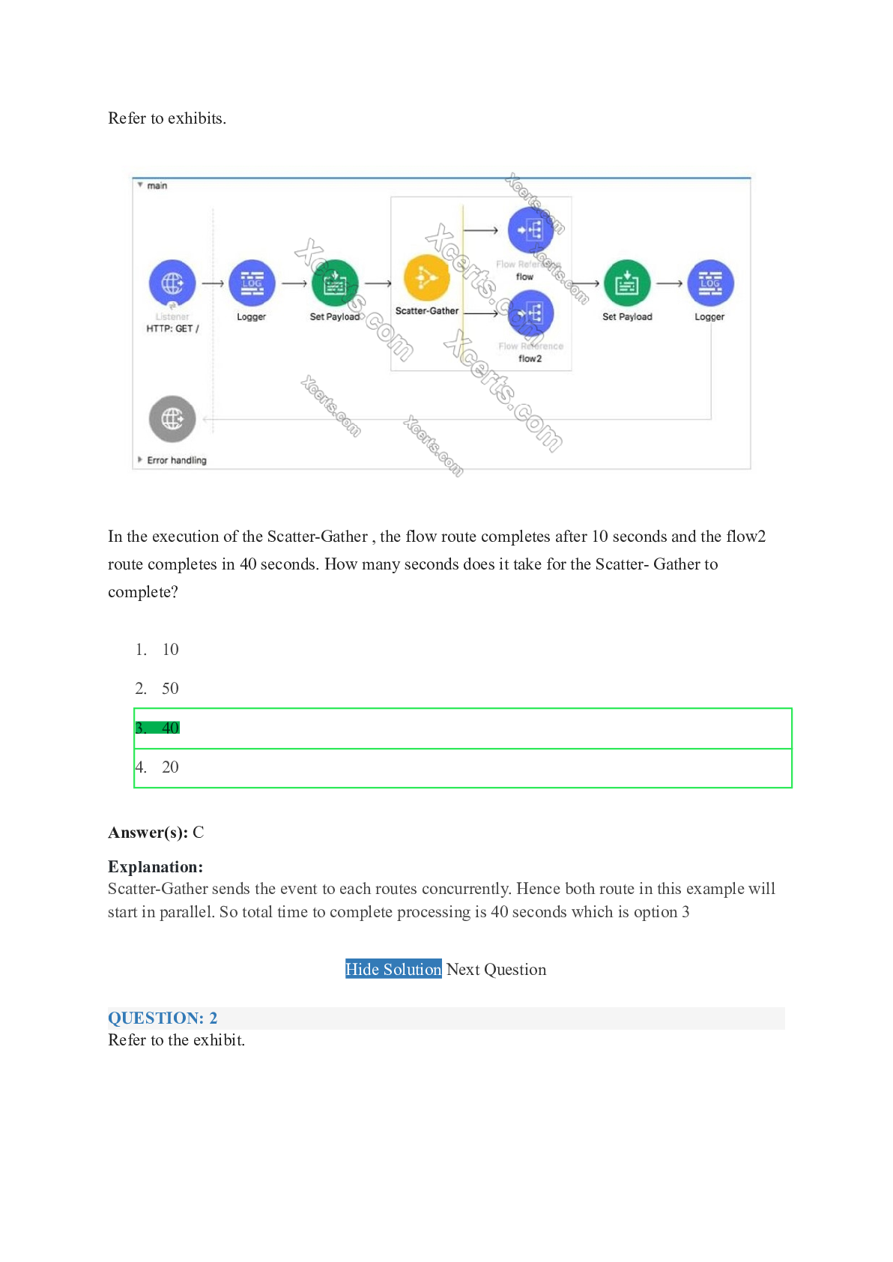Screen dimensions: 893x1262
Task: Click the Flow Reference icon for flow2
Action: click(x=530, y=313)
